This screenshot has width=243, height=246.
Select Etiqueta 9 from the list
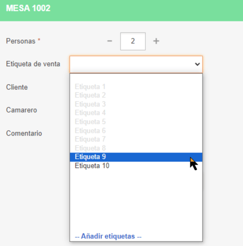click(x=136, y=157)
